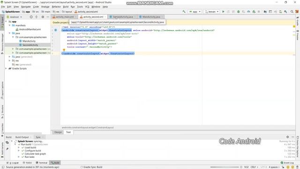Open the Event Log
Viewport: 300px width, 169px height.
point(287,163)
